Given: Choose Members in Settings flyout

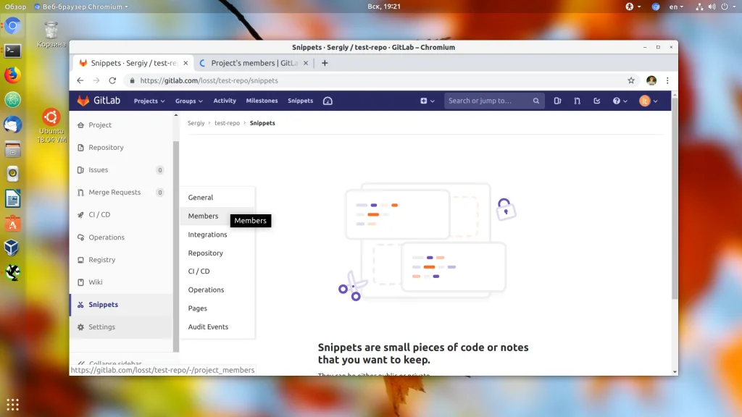Looking at the screenshot, I should (217, 216).
